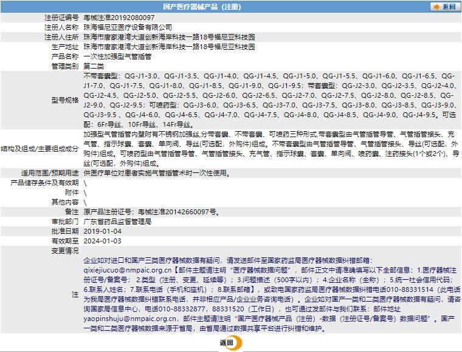Click the 变更情况 label
The width and height of the screenshot is (462, 352).
pos(65,251)
